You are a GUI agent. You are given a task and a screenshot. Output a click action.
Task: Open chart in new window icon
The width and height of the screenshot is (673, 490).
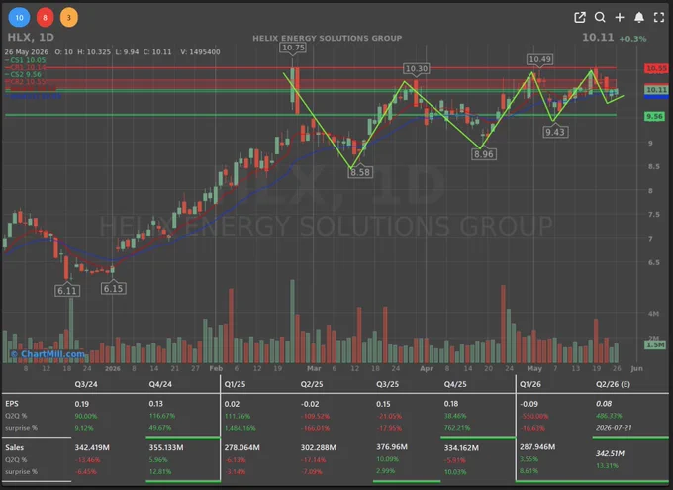click(x=579, y=17)
